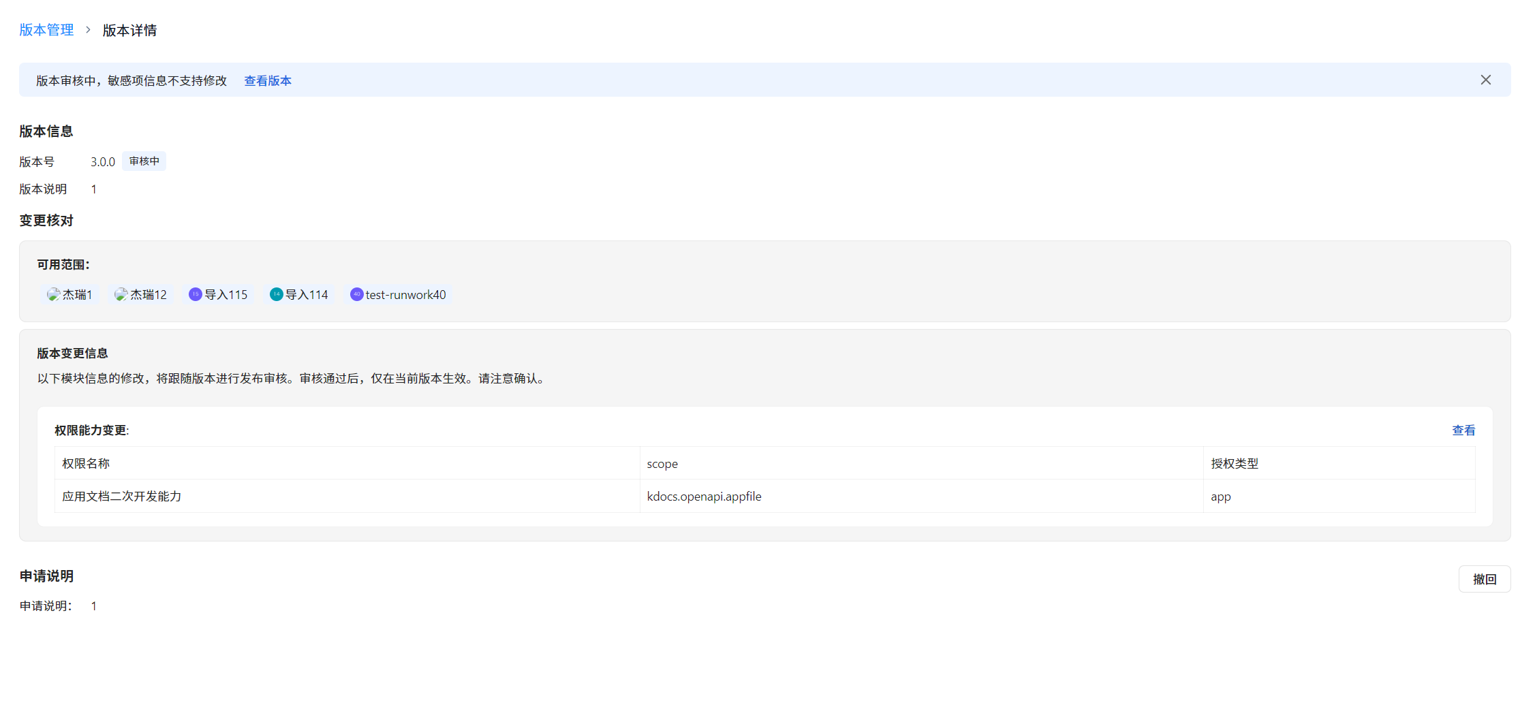Go back to 版本管理 via breadcrumb
1520x722 pixels.
coord(46,30)
